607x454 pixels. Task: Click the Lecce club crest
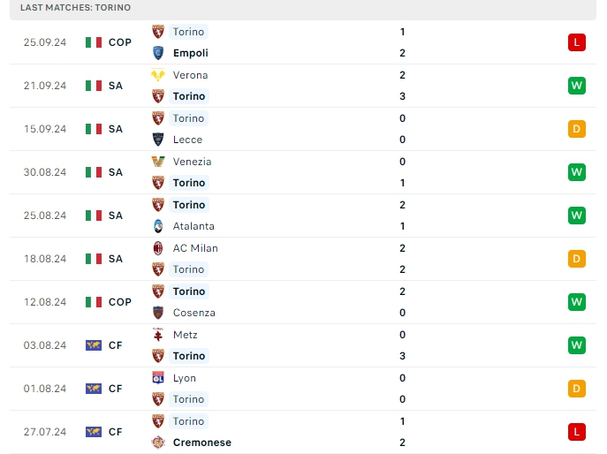(x=158, y=140)
